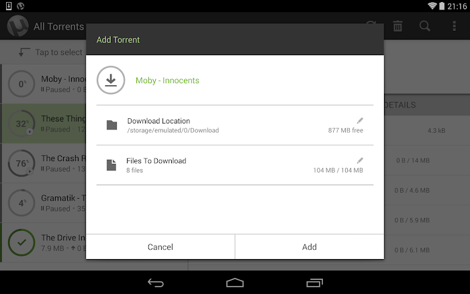The width and height of the screenshot is (470, 294).
Task: Tap the uTorrent notification icon in status bar
Action: click(20, 6)
